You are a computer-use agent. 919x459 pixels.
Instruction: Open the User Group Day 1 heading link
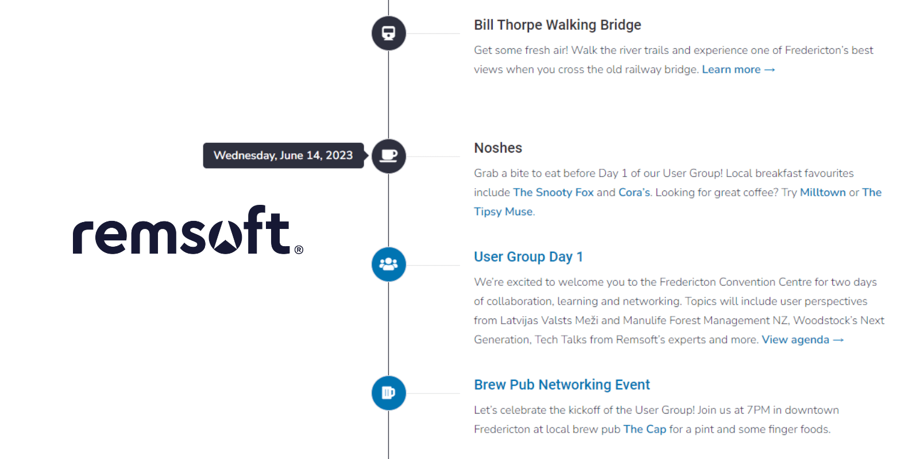click(x=528, y=256)
